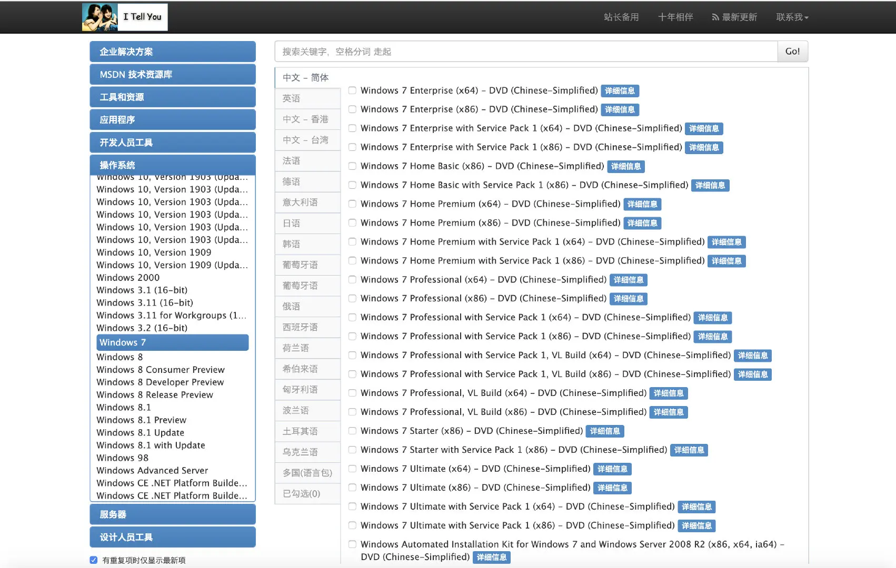The height and width of the screenshot is (568, 896).
Task: Show 详细信息 for Windows 7 Professional (x86)
Action: (629, 299)
